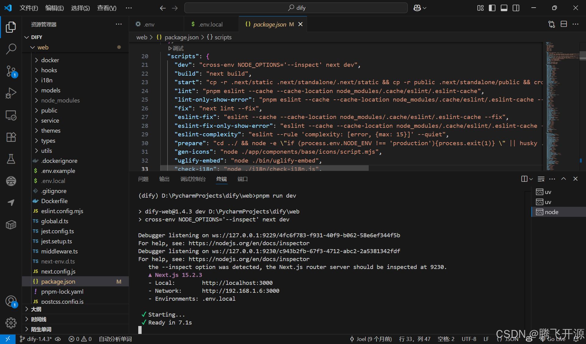Open terminal split dropdown arrow
The height and width of the screenshot is (344, 586).
point(531,179)
